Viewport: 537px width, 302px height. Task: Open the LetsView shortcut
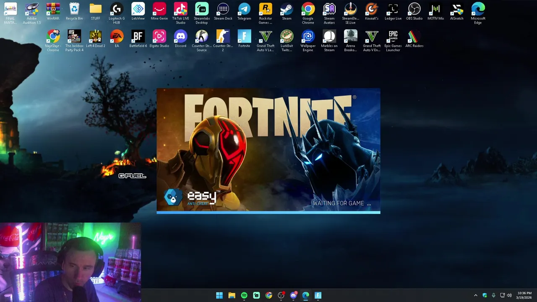(138, 12)
